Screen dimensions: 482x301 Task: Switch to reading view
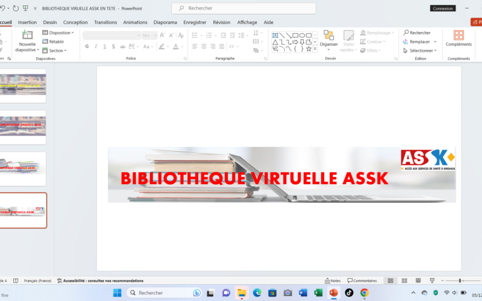click(x=418, y=281)
